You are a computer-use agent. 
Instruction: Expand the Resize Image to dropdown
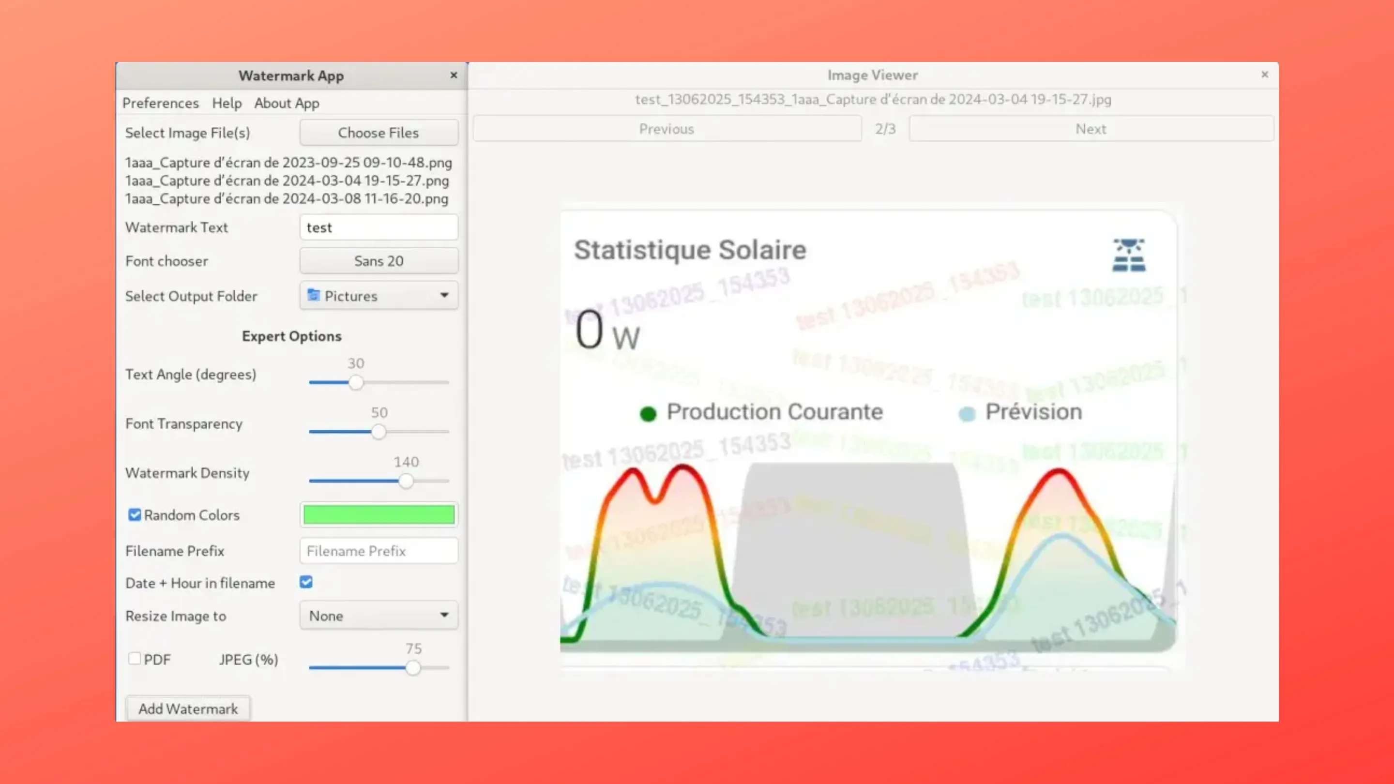click(x=379, y=615)
